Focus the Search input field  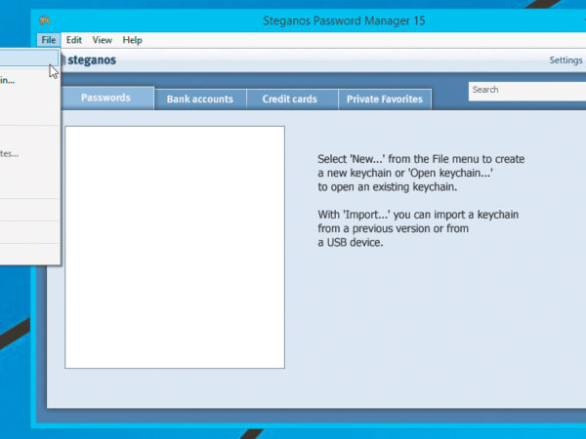click(525, 90)
